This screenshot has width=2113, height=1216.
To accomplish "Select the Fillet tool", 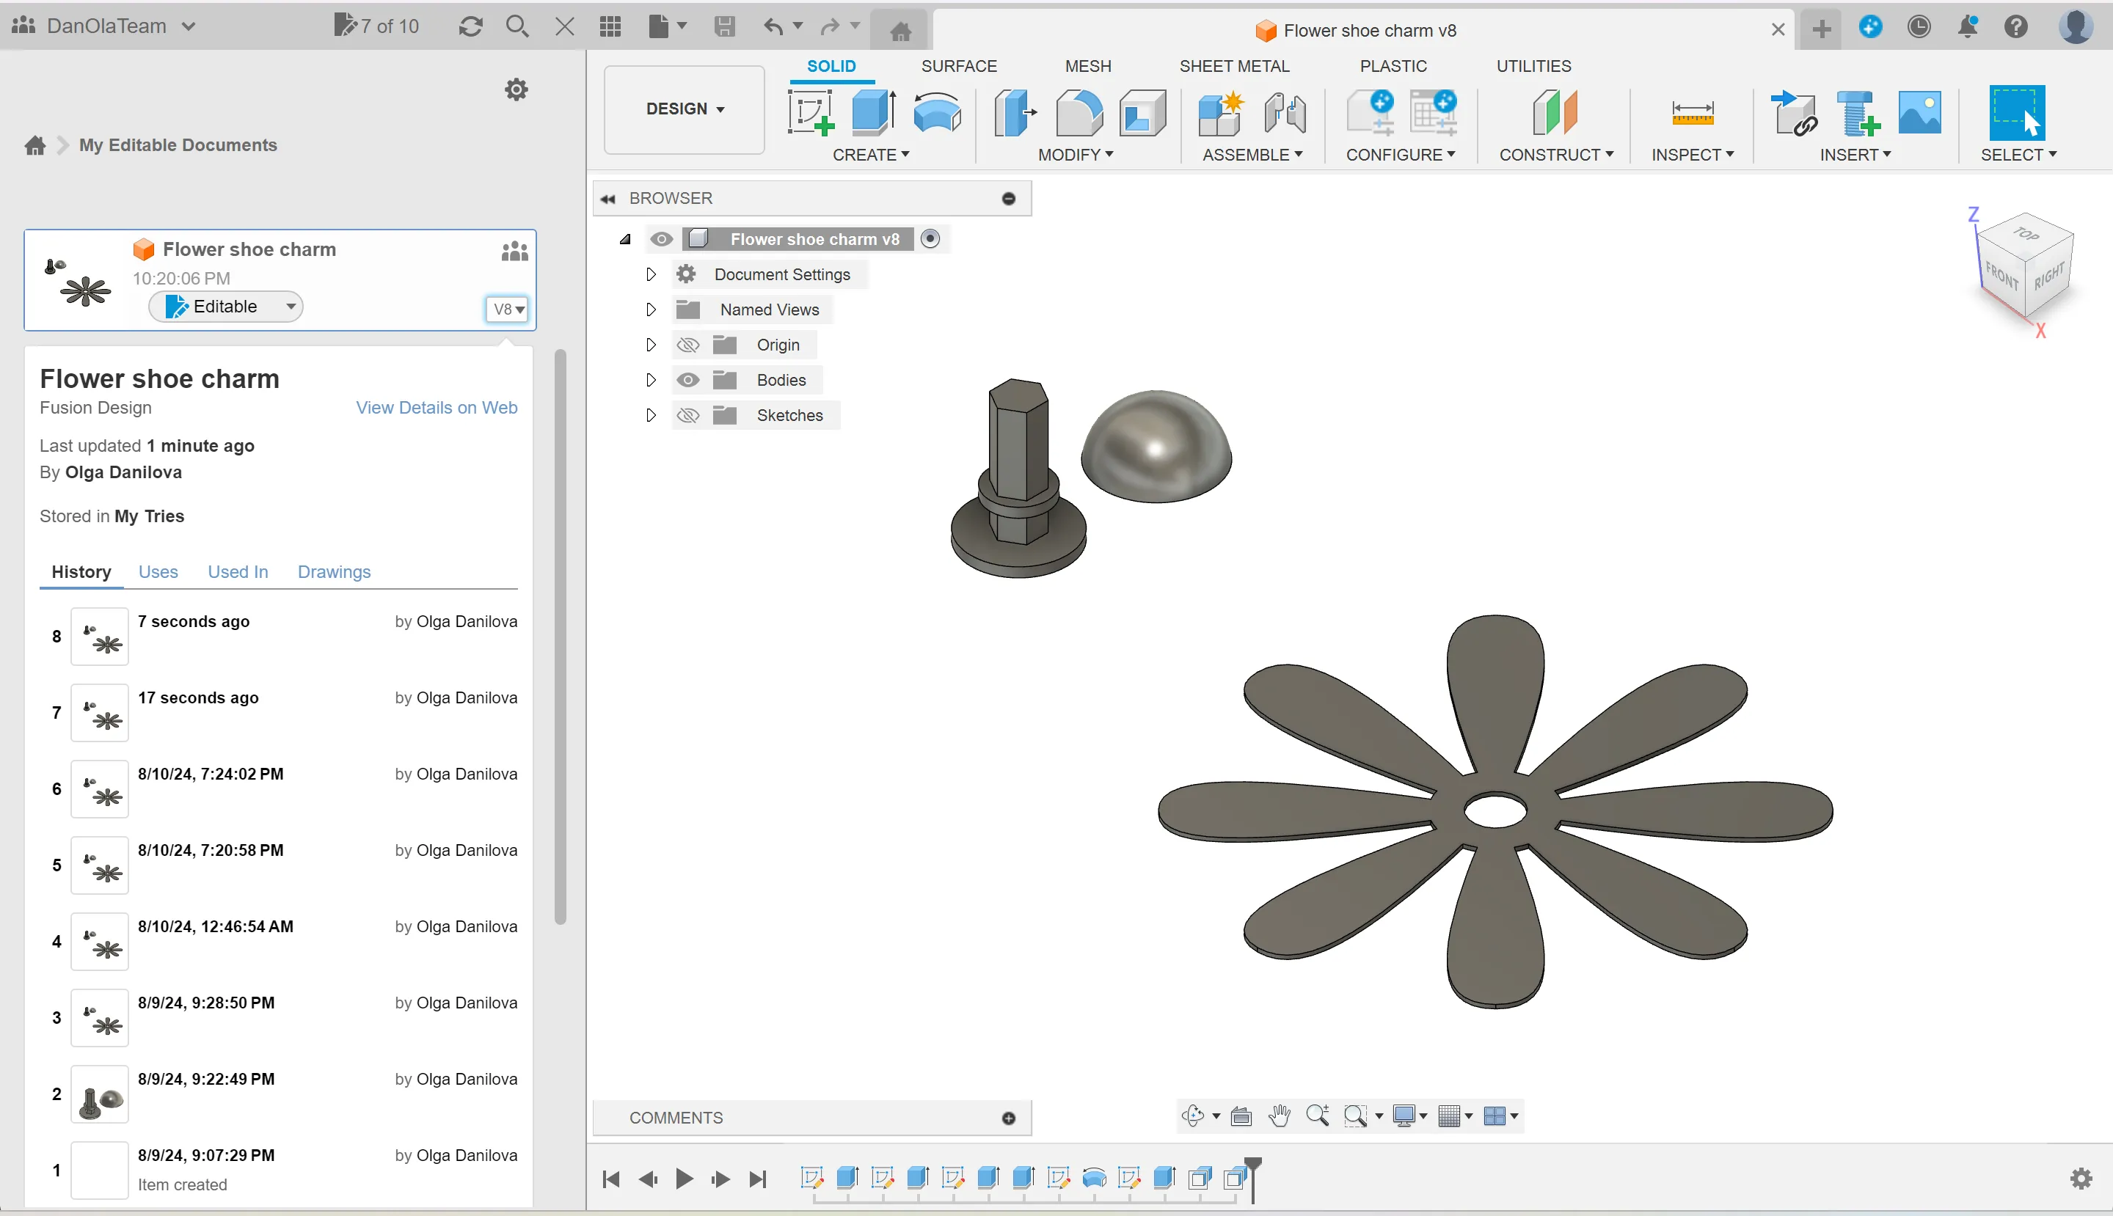I will (1079, 113).
